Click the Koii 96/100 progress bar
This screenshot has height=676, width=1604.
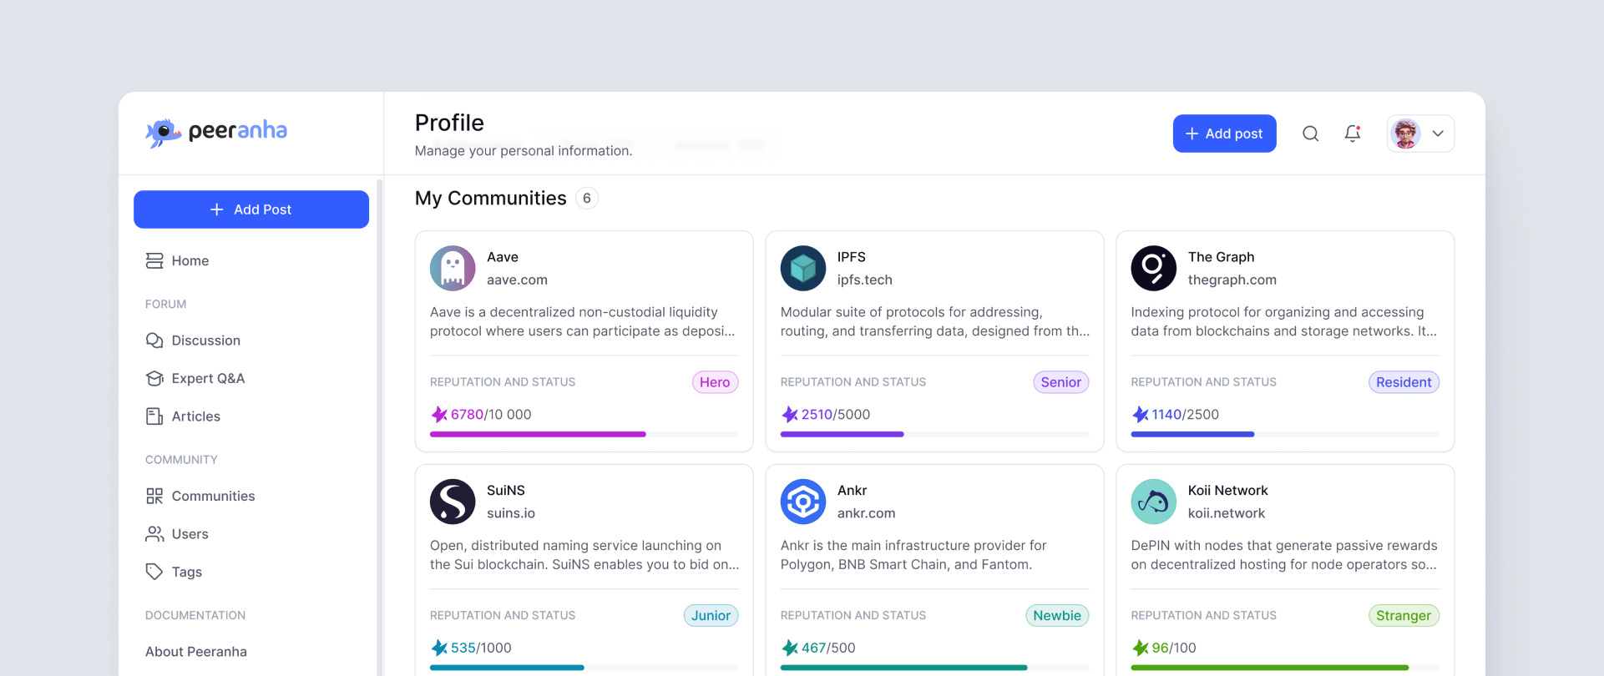pyautogui.click(x=1285, y=668)
